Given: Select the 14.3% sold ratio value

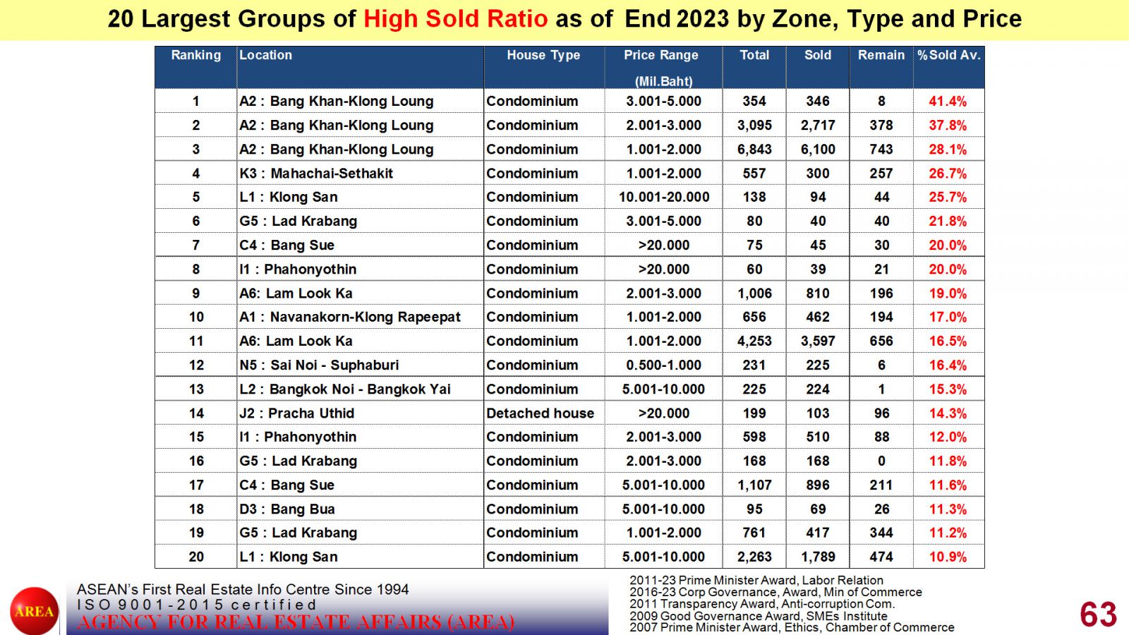Looking at the screenshot, I should click(x=948, y=413).
